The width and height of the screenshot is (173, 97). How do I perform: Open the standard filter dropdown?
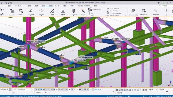(x=39, y=92)
